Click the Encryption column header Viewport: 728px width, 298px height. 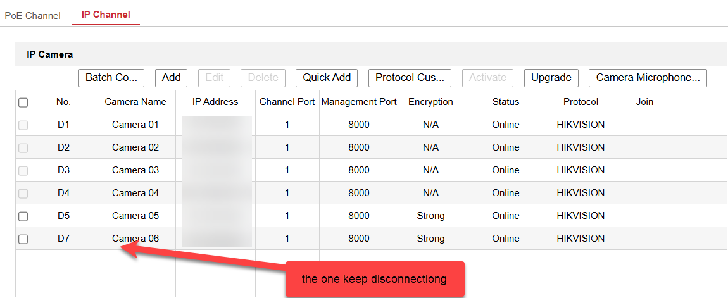430,102
